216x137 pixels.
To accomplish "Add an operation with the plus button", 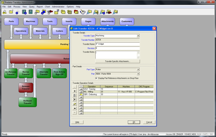I will (x=75, y=91).
